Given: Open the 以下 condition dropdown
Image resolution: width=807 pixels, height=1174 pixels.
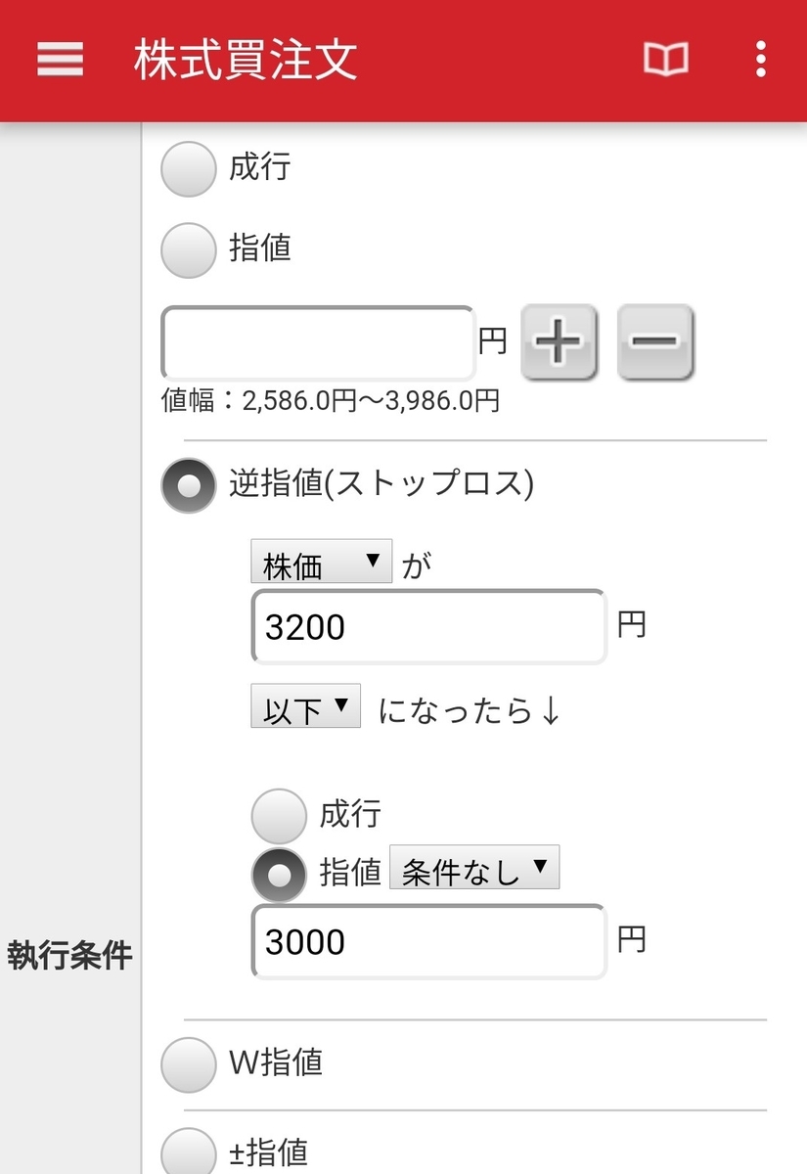Looking at the screenshot, I should 306,705.
